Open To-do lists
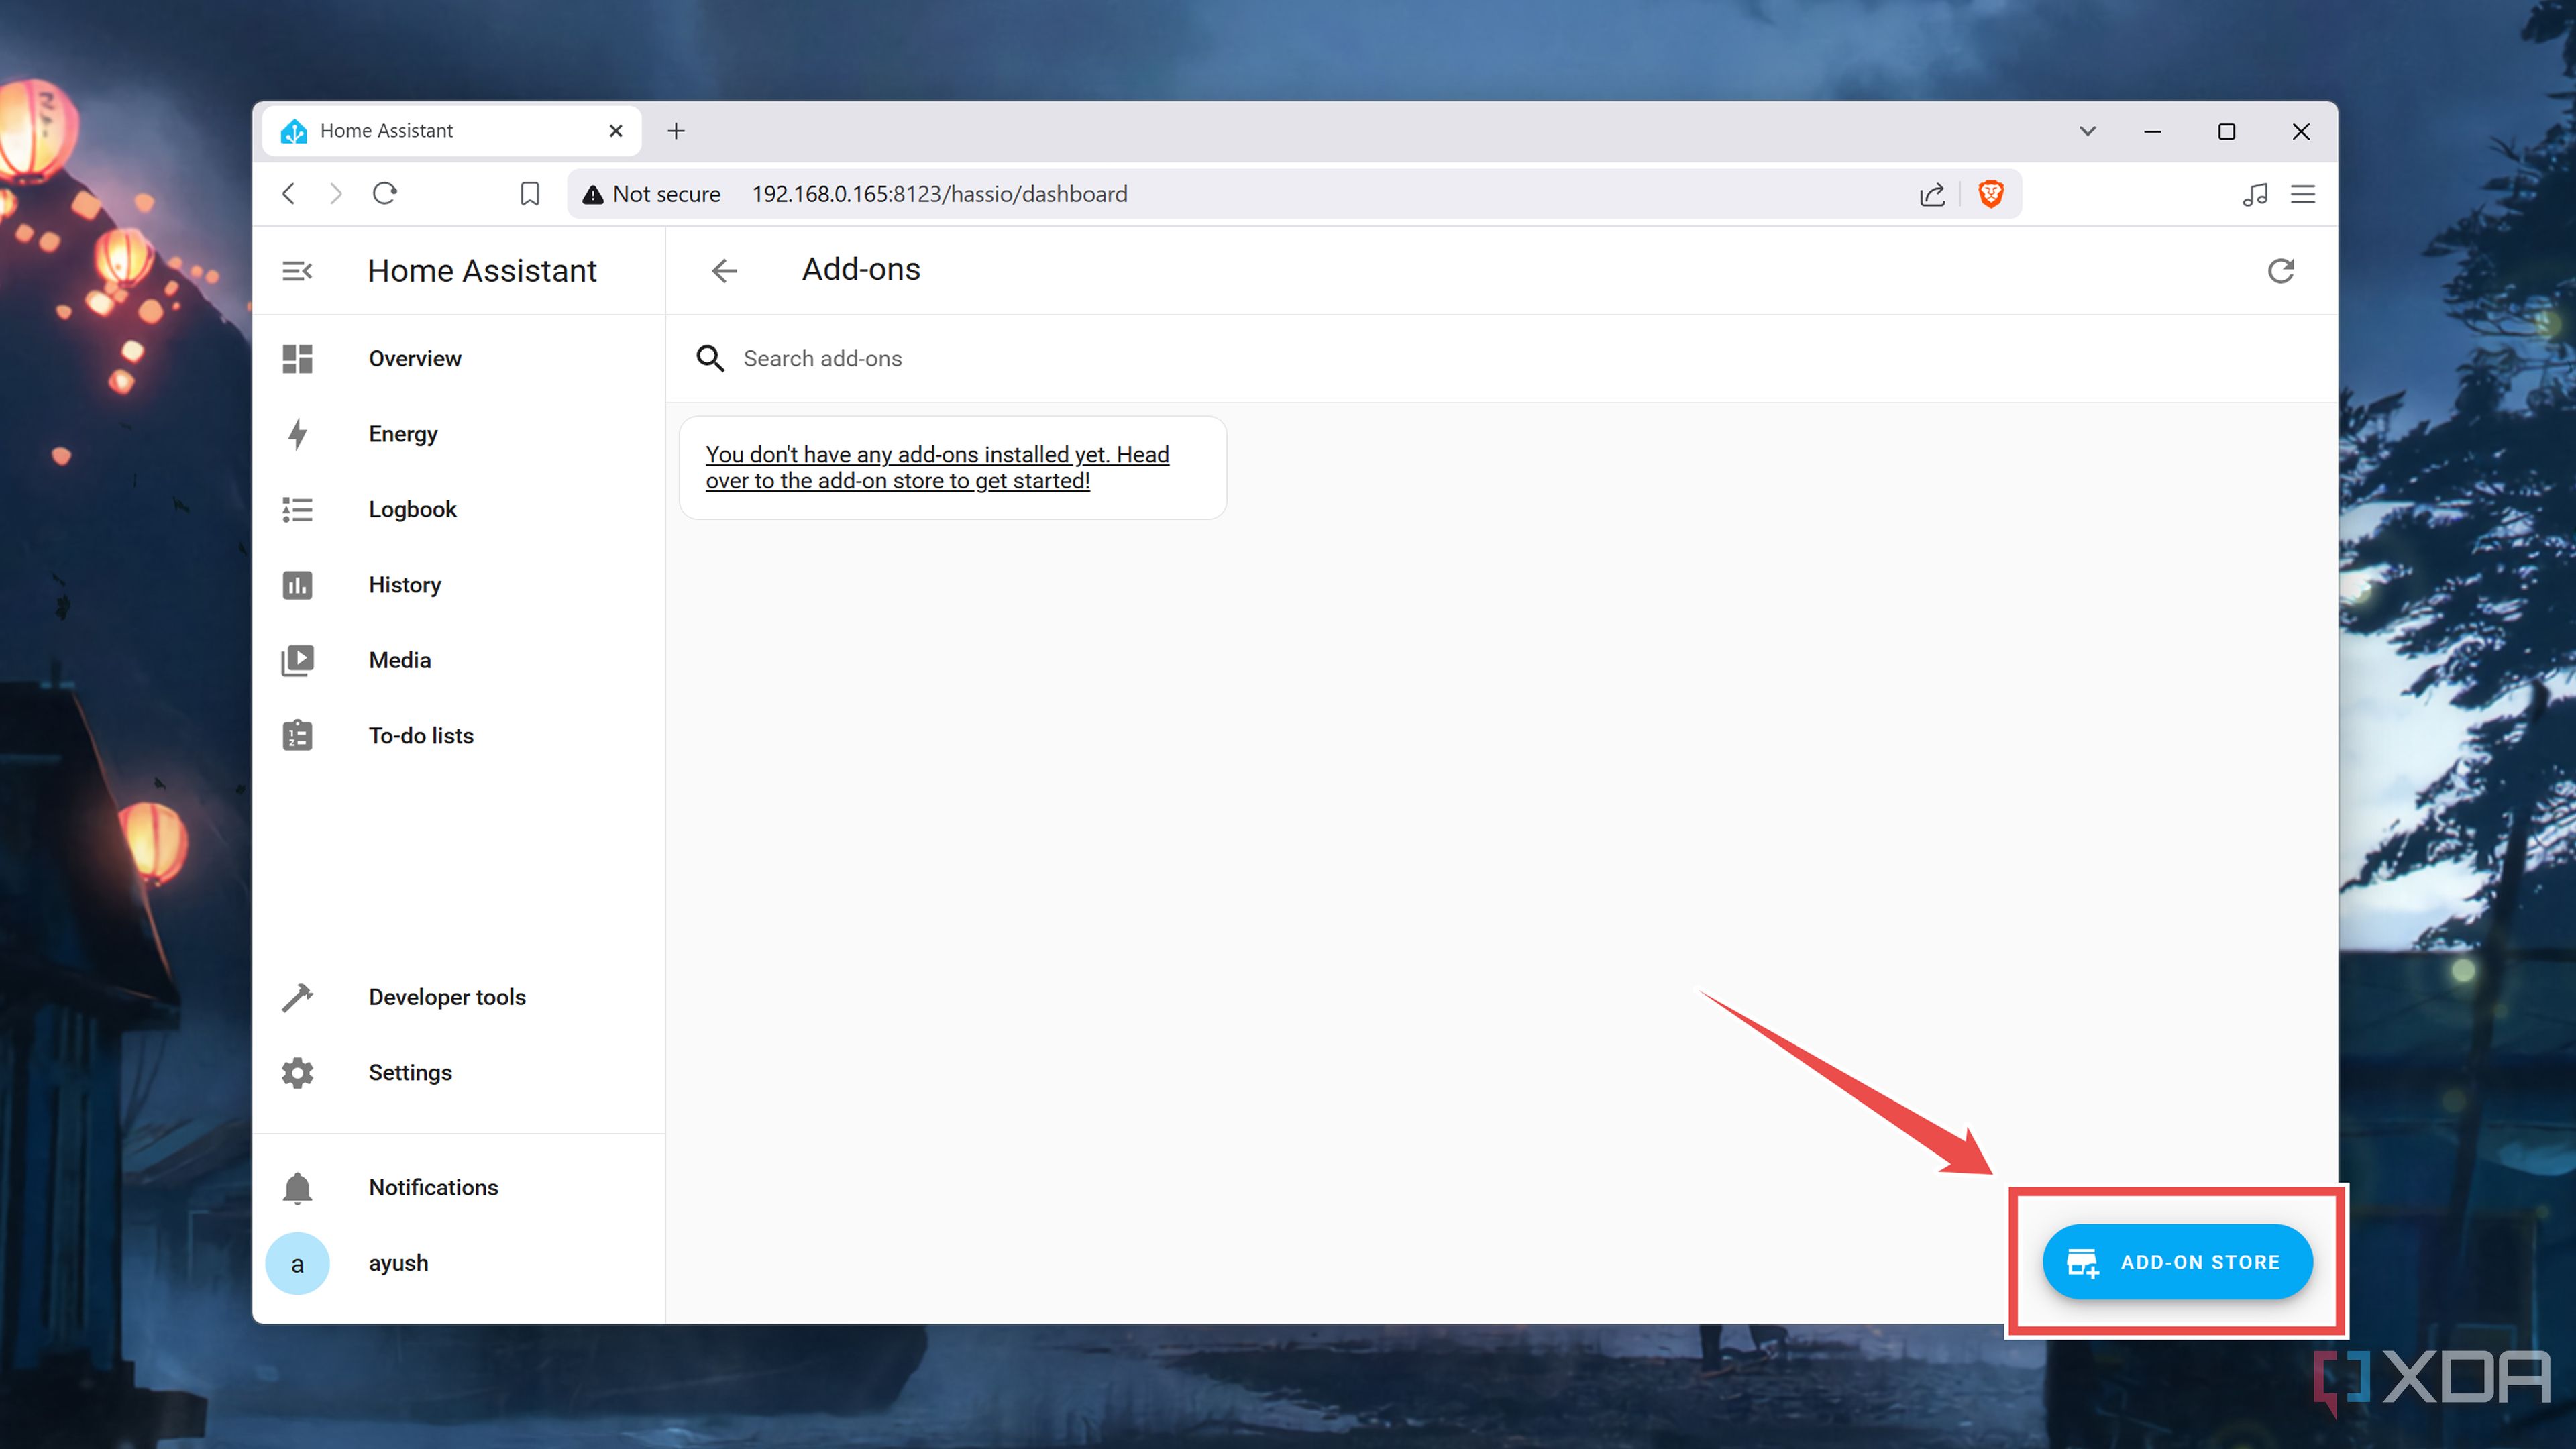The height and width of the screenshot is (1449, 2576). (421, 735)
